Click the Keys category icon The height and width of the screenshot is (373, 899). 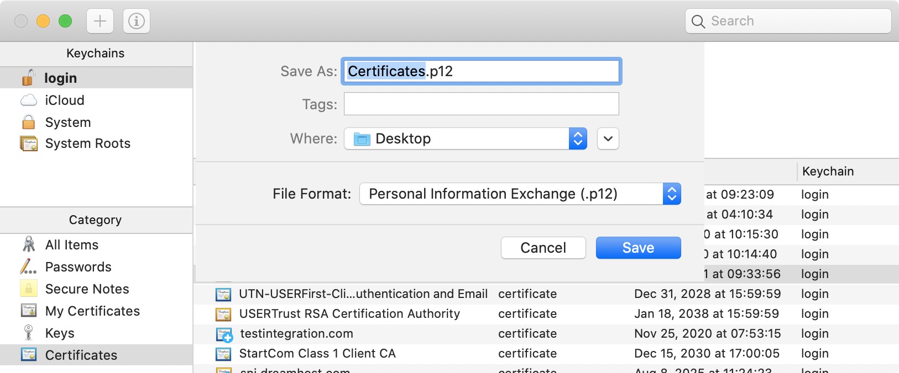[29, 333]
